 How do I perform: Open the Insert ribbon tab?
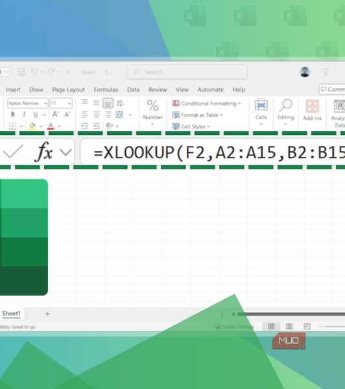pyautogui.click(x=13, y=90)
